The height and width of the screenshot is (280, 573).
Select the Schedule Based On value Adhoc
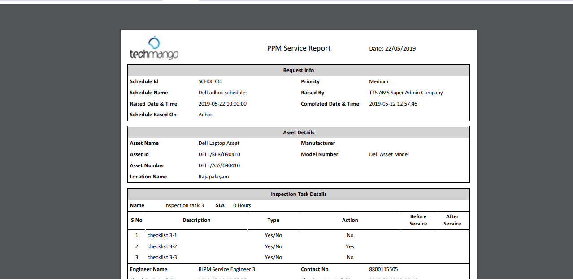coord(205,115)
